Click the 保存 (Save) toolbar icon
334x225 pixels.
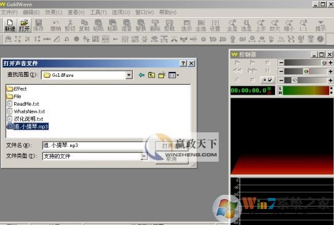pos(39,25)
